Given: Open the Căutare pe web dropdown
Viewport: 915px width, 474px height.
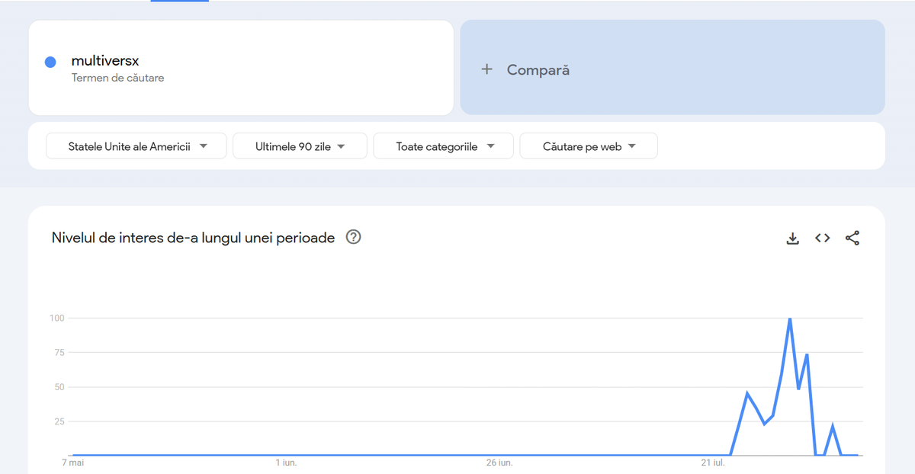Looking at the screenshot, I should pyautogui.click(x=589, y=146).
